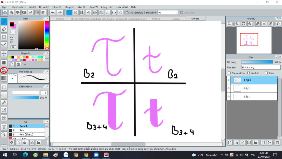
Task: Zoom in on the Navigator panel
Action: tap(237, 24)
